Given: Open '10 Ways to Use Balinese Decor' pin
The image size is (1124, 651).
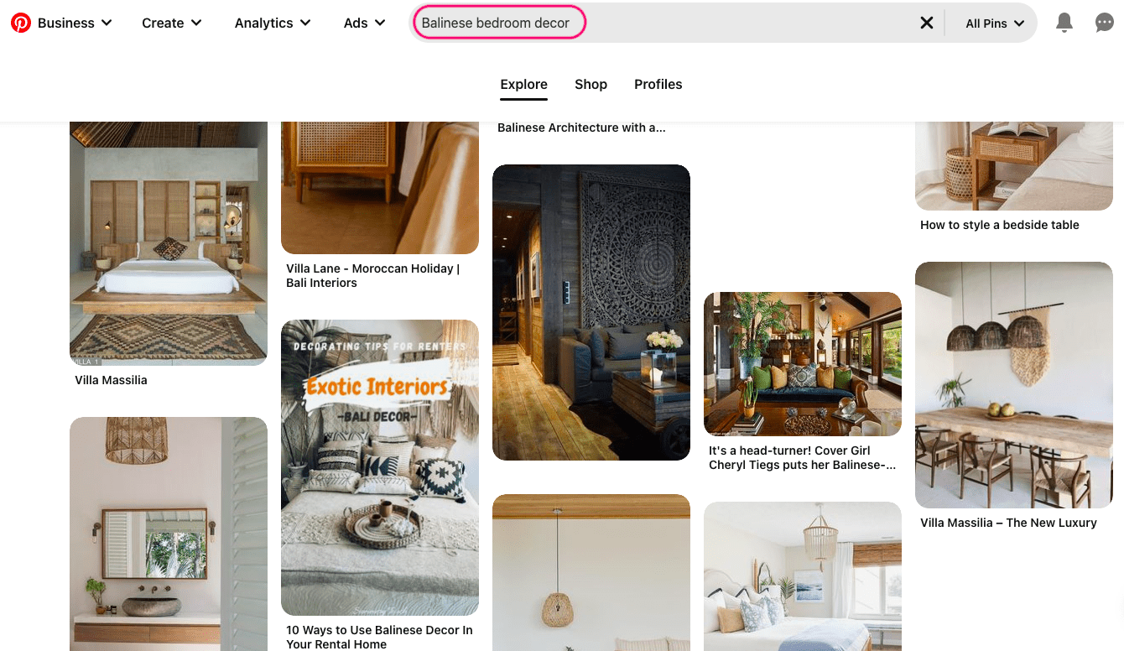Looking at the screenshot, I should click(x=379, y=636).
